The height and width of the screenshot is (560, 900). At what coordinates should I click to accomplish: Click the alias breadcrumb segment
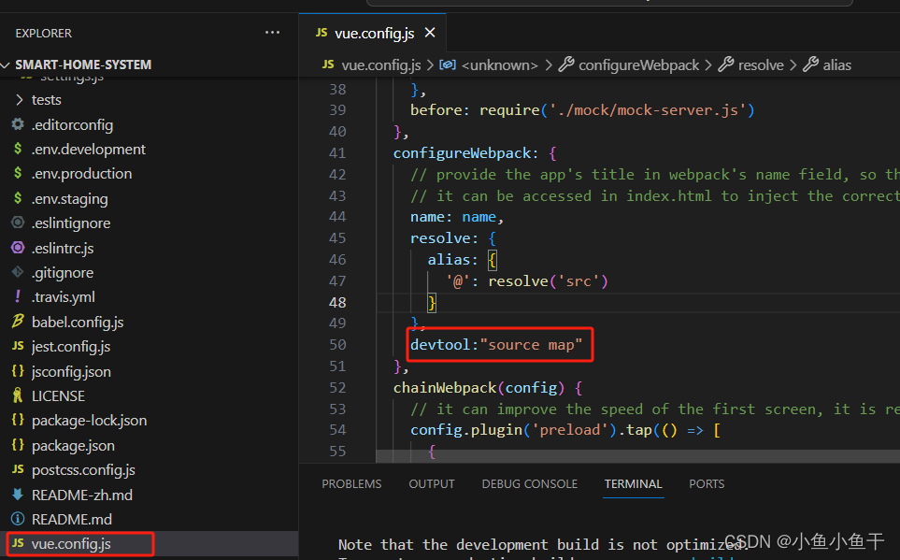tap(836, 65)
